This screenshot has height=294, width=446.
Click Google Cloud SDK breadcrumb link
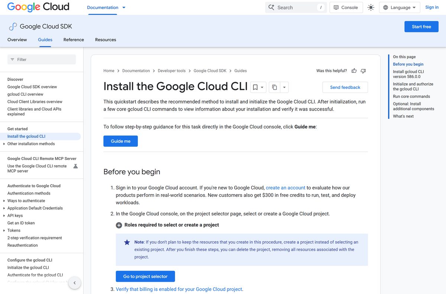click(x=210, y=71)
